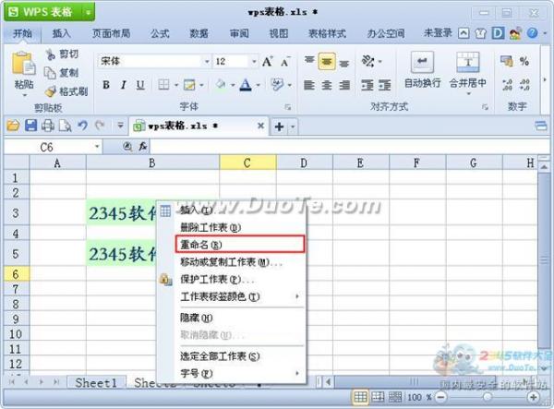This screenshot has width=554, height=409.
Task: Decrease indent icon
Action: coord(367,85)
